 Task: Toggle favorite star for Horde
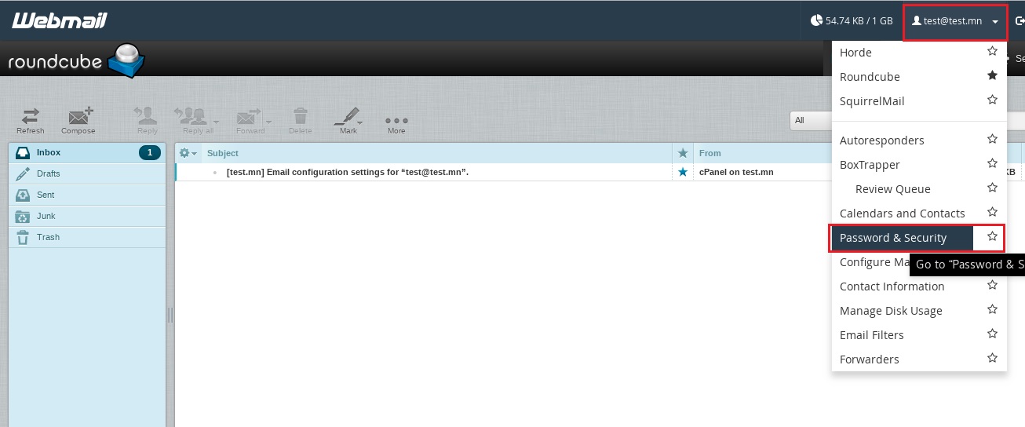(x=992, y=51)
